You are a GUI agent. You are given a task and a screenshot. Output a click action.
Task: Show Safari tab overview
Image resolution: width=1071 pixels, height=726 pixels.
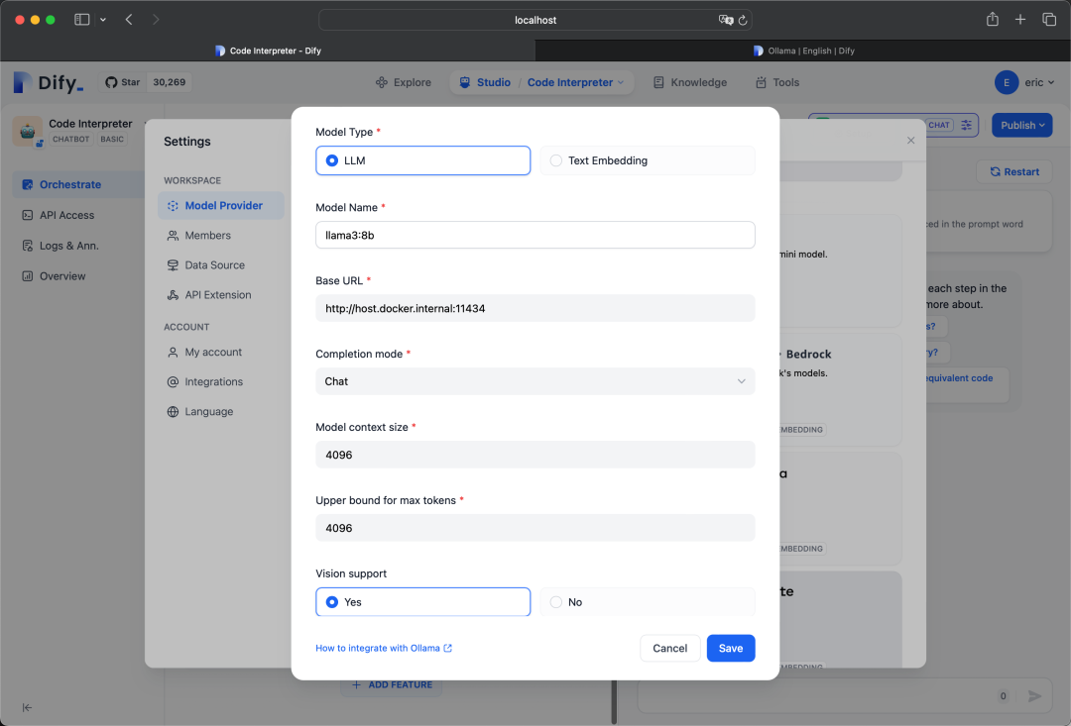pyautogui.click(x=1049, y=20)
